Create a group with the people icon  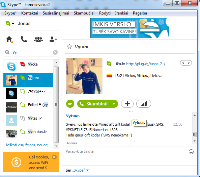coord(38,39)
